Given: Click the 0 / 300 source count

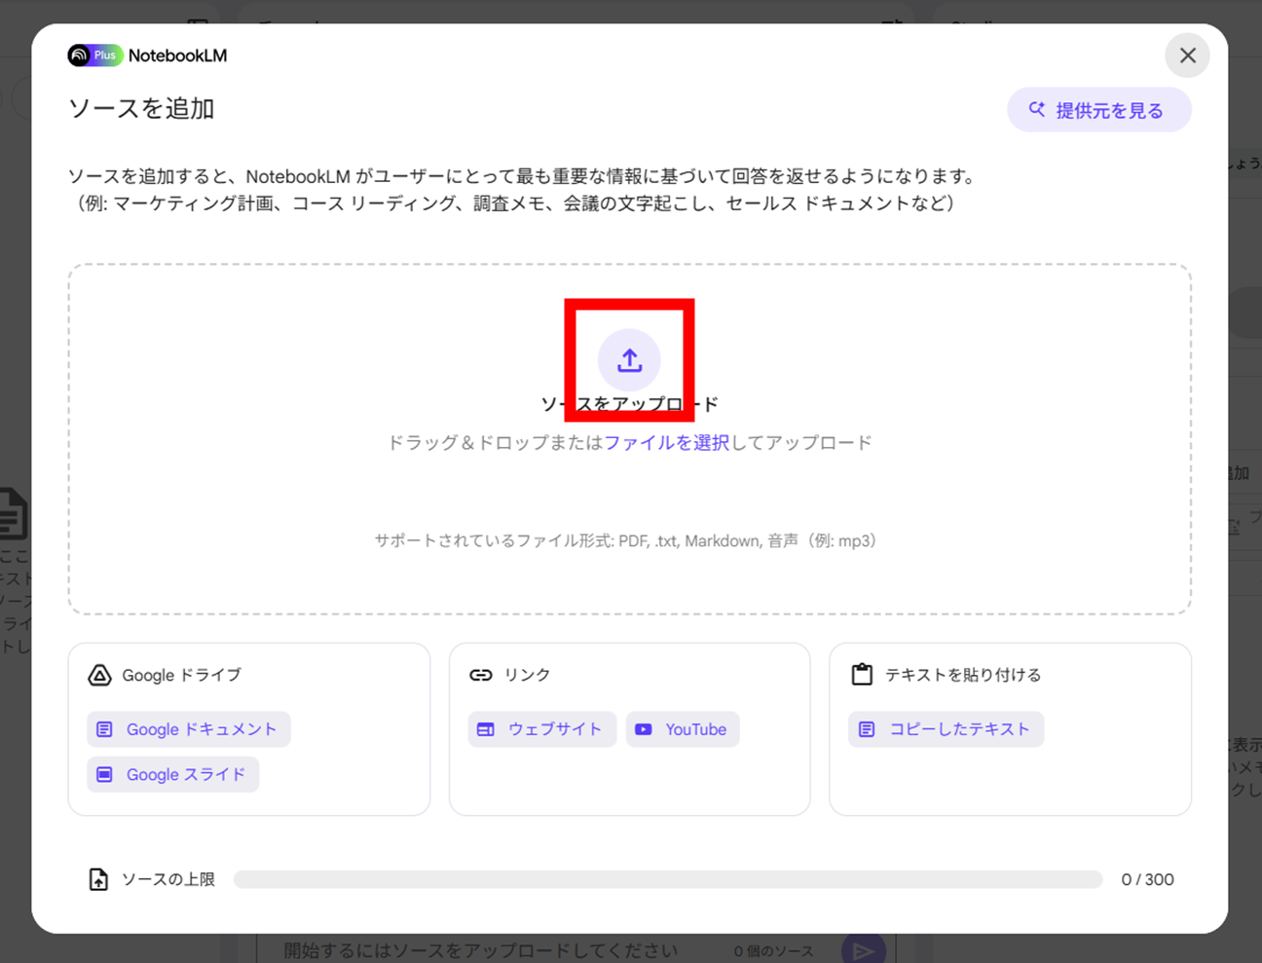Looking at the screenshot, I should pos(1147,879).
